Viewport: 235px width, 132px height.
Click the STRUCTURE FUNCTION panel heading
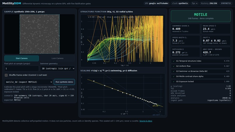[x=106, y=12]
